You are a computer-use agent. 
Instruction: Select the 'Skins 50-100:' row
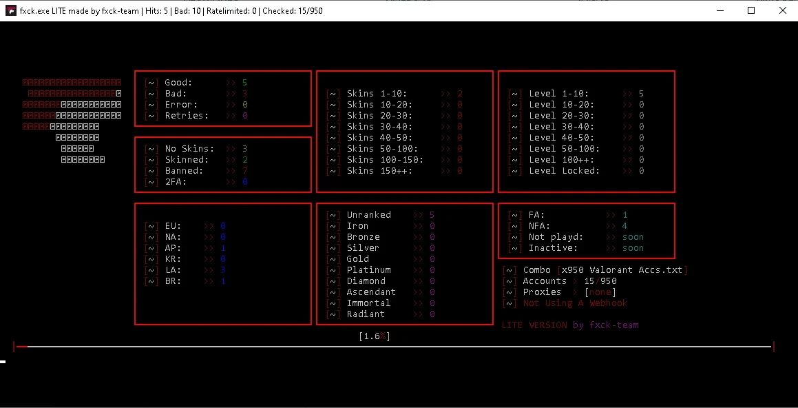(x=395, y=149)
